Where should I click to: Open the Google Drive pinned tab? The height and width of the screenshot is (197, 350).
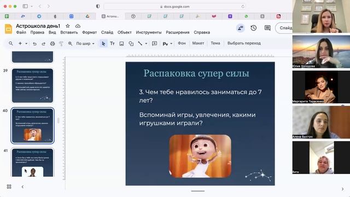point(87,16)
